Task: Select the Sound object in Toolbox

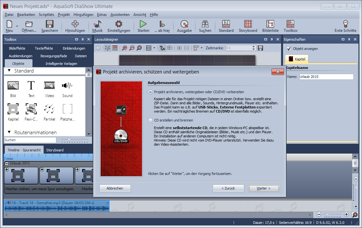Action: click(67, 89)
